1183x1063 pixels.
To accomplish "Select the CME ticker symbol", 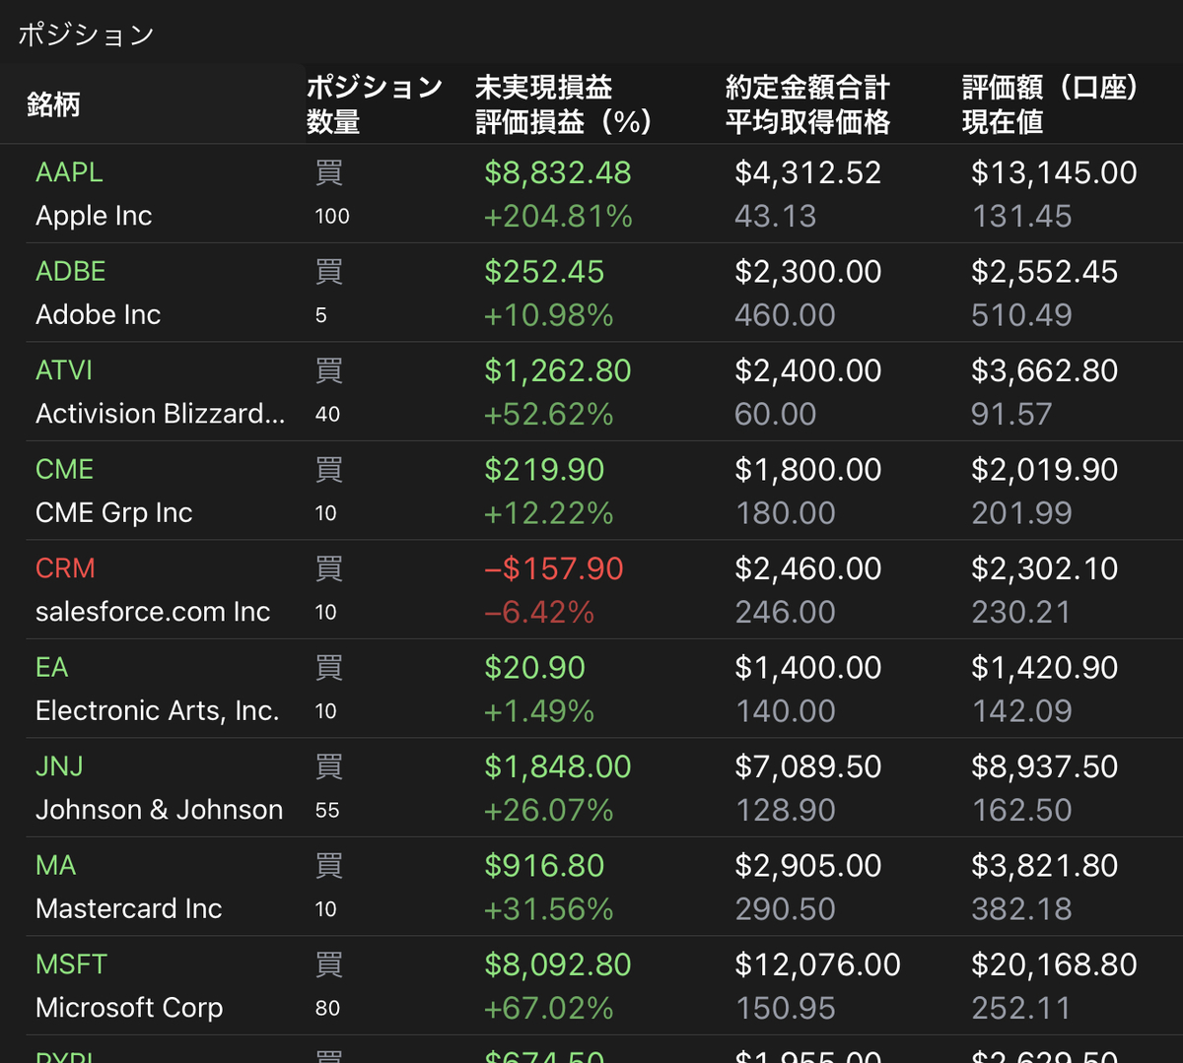I will coord(65,469).
